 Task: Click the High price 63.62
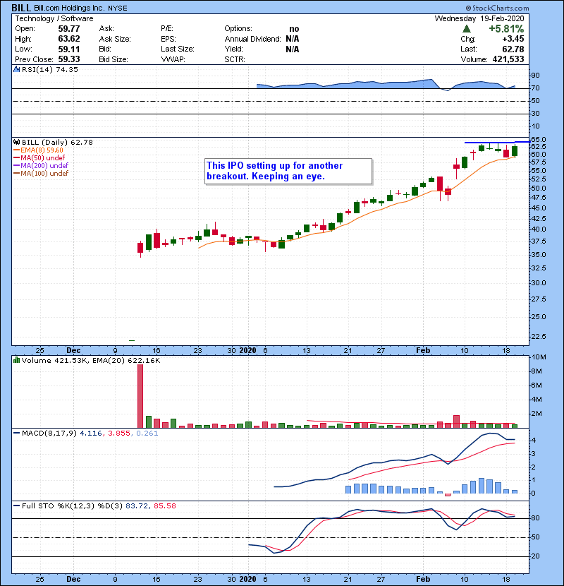tap(68, 39)
